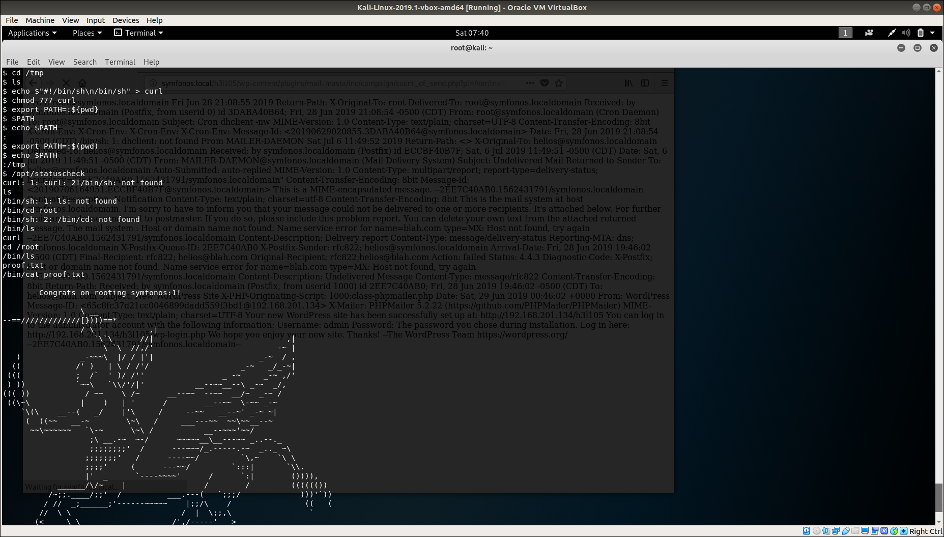Open VirtualBox Machine menu
944x537 pixels.
tap(40, 20)
